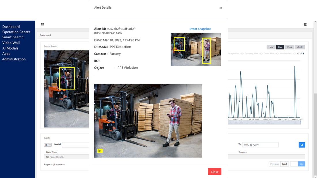This screenshot has height=178, width=317.
Task: Go to next legend page arrow
Action: tap(303, 54)
